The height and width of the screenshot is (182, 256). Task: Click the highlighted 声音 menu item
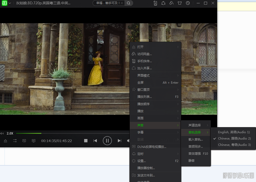pyautogui.click(x=155, y=125)
